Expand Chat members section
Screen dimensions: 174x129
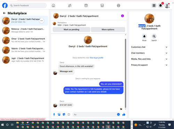pos(149,53)
